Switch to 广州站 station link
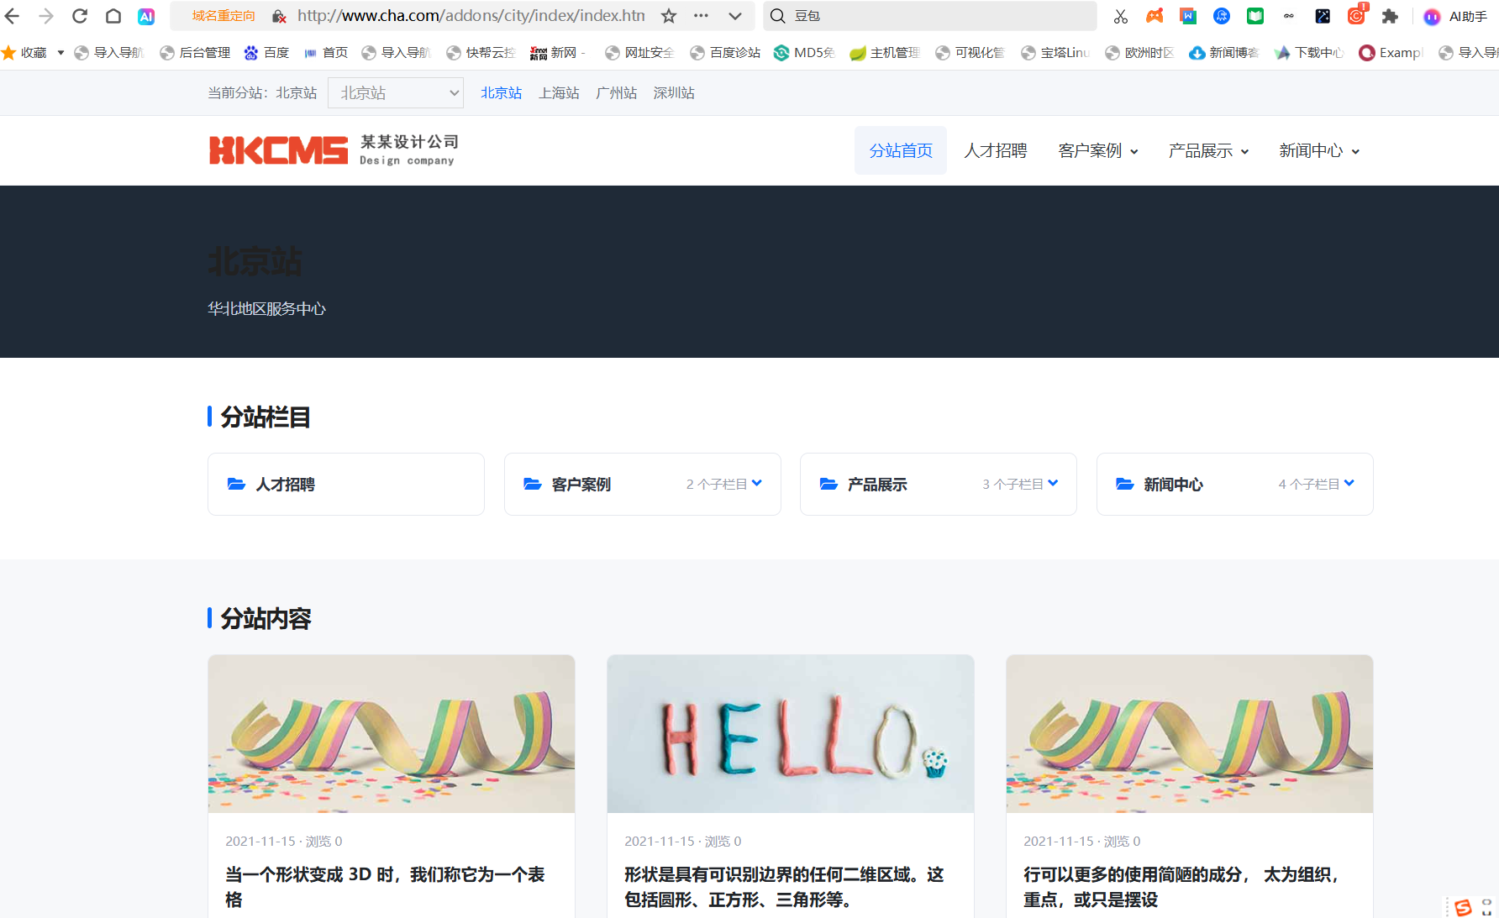1499x918 pixels. click(x=616, y=93)
